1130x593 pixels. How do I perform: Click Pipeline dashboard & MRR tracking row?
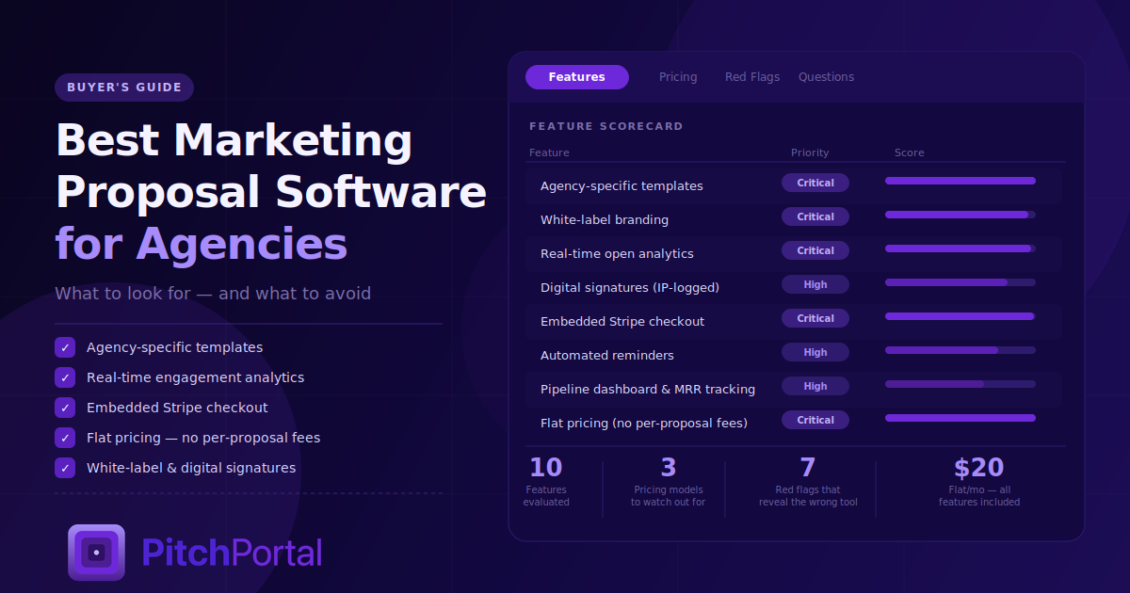pos(794,389)
